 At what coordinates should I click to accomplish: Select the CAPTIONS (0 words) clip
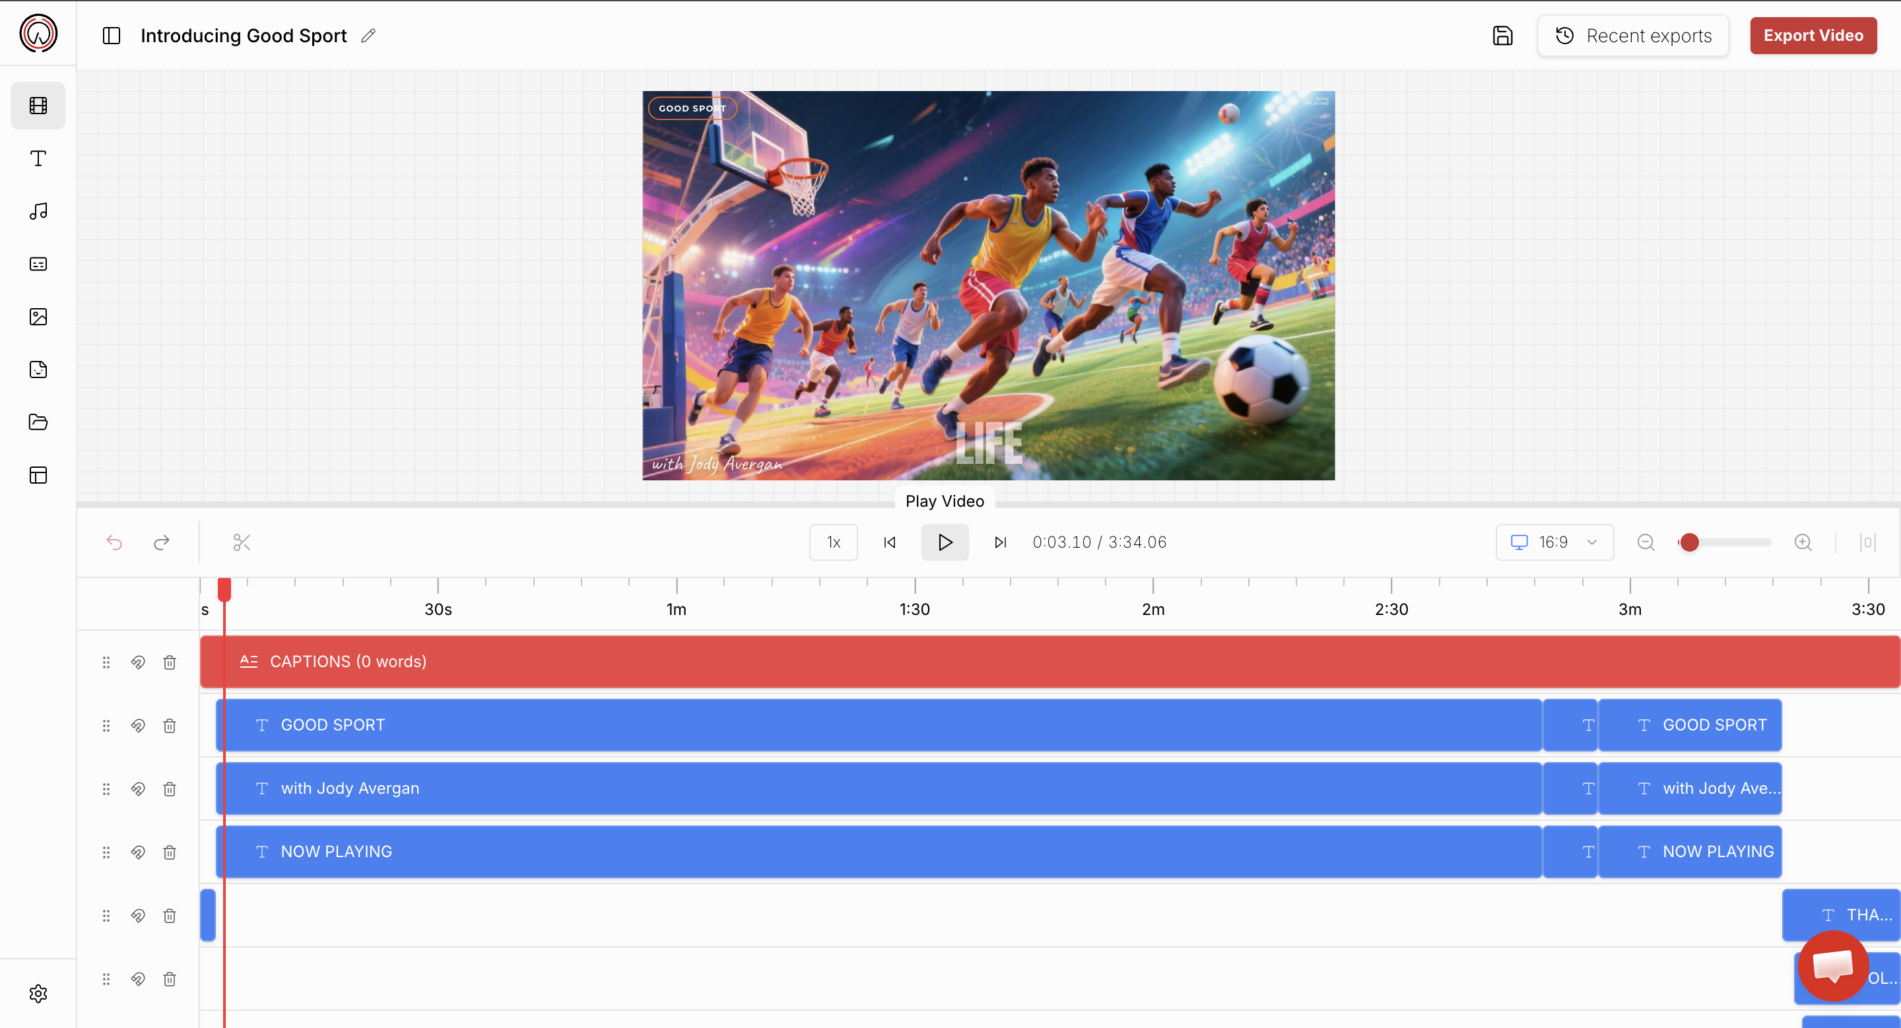pyautogui.click(x=1050, y=662)
